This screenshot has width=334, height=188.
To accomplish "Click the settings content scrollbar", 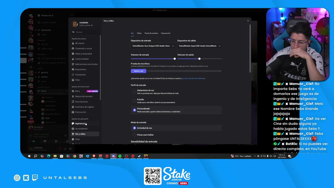I will point(250,49).
